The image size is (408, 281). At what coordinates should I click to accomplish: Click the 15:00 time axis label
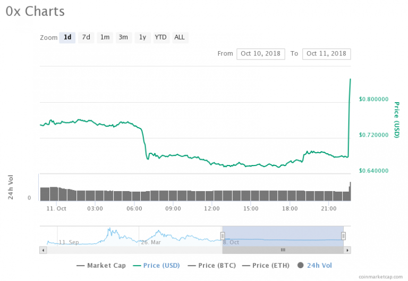251,209
